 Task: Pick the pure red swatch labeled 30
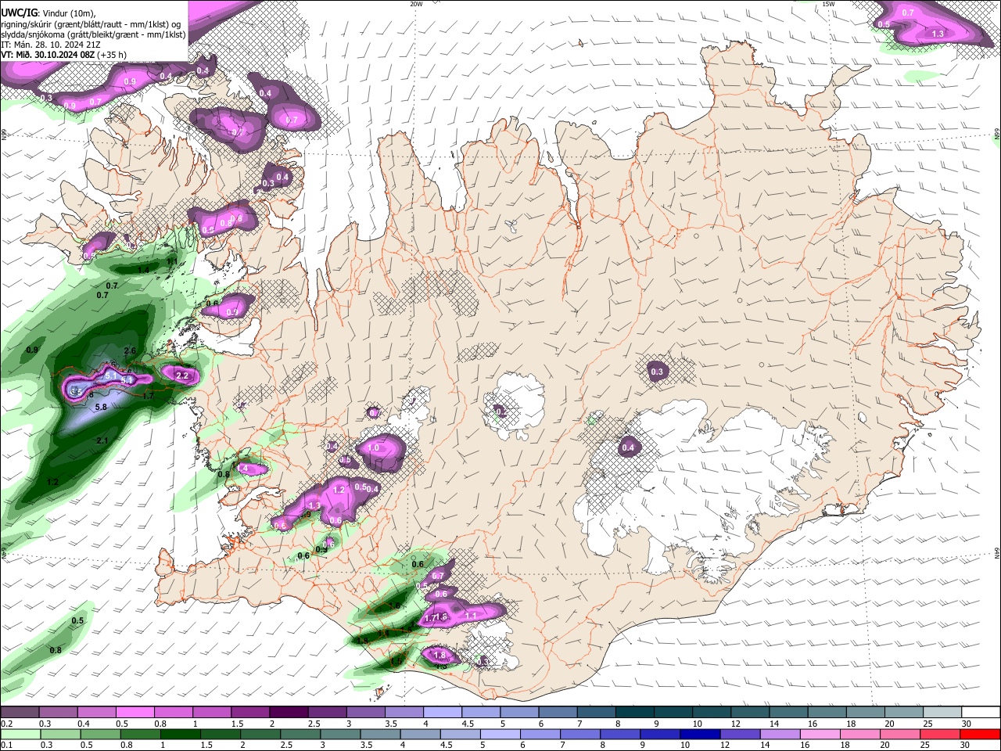point(981,734)
